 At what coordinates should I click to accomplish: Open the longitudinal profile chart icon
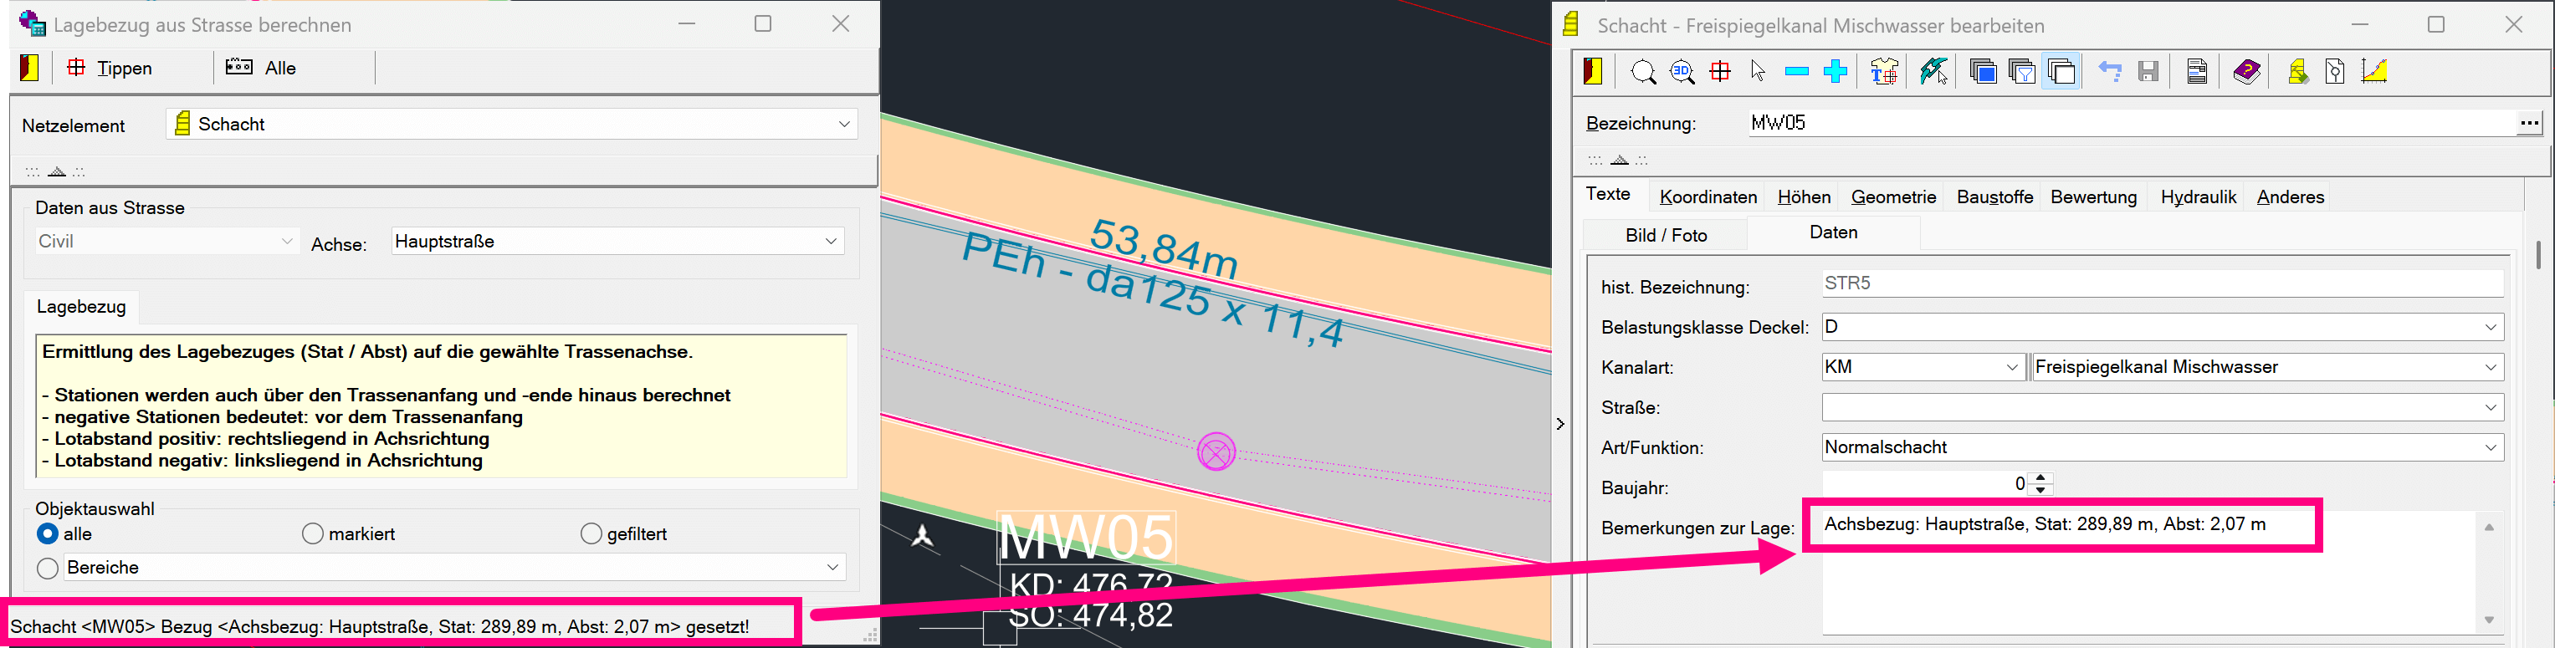(2373, 73)
